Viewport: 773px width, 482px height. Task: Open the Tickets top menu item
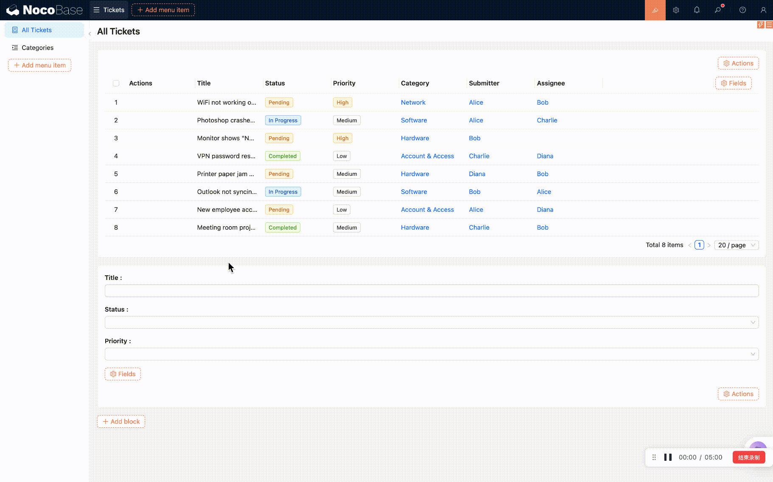(109, 10)
